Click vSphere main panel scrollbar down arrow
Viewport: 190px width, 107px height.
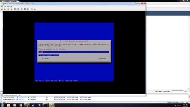pos(189,89)
